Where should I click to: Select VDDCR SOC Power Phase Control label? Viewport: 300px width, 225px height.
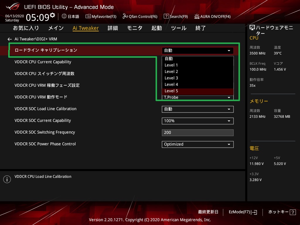(45, 144)
